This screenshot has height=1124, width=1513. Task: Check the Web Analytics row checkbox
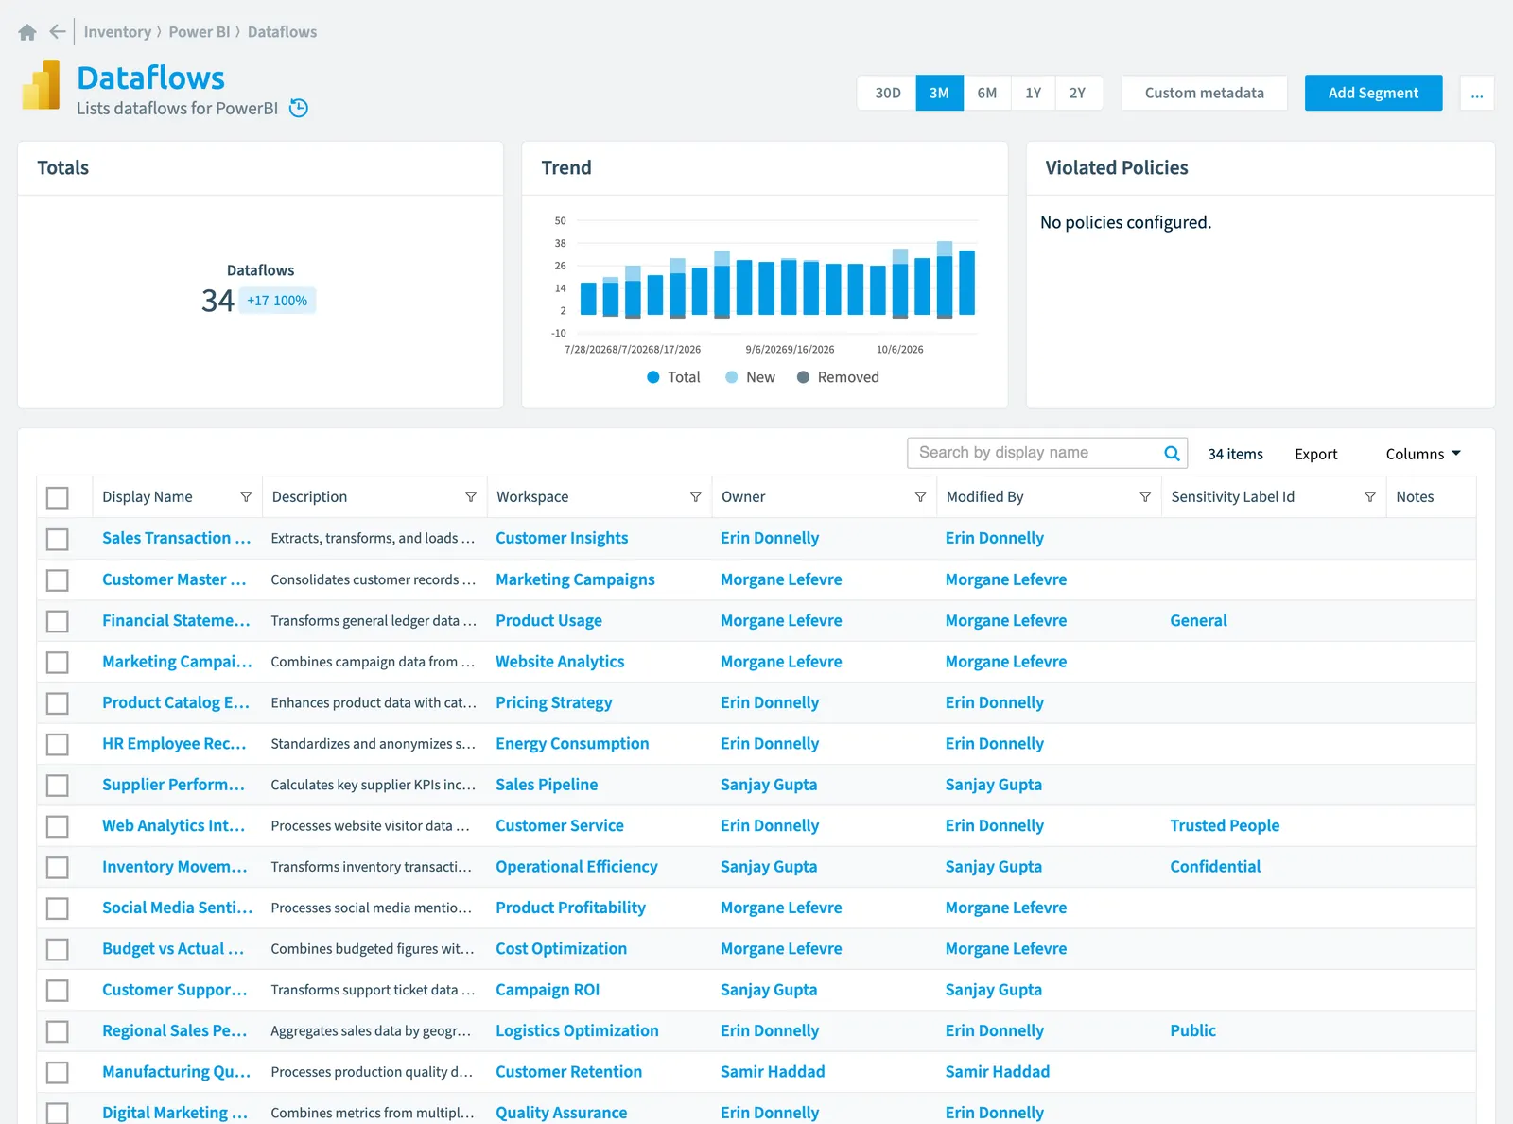(58, 826)
